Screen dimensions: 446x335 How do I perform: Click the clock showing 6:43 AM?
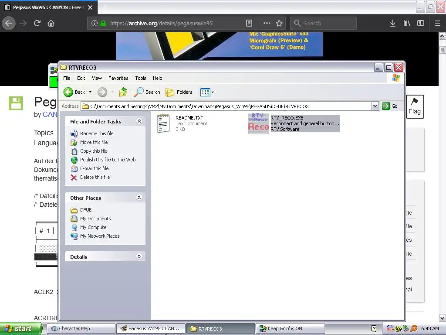click(430, 328)
